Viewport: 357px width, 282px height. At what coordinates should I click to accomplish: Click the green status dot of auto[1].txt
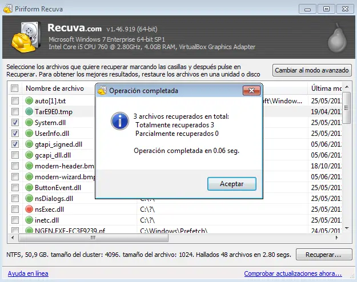29,100
